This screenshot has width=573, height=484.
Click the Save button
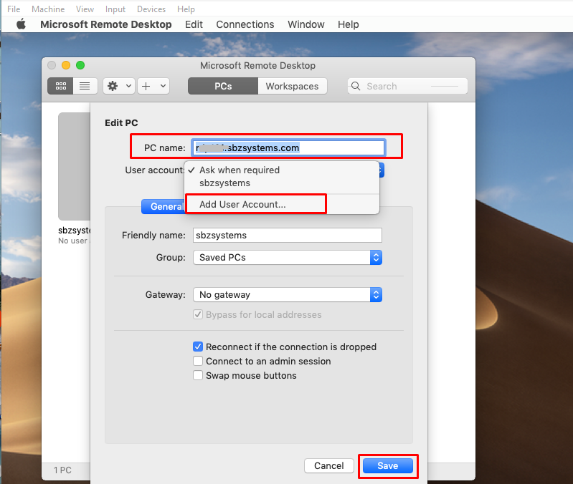click(x=388, y=466)
